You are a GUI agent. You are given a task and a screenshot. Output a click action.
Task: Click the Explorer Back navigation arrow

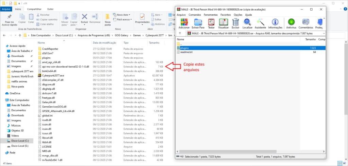(4, 35)
